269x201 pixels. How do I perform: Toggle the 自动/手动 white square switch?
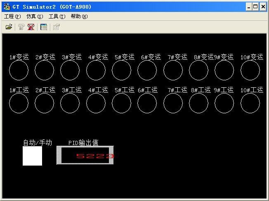32,156
